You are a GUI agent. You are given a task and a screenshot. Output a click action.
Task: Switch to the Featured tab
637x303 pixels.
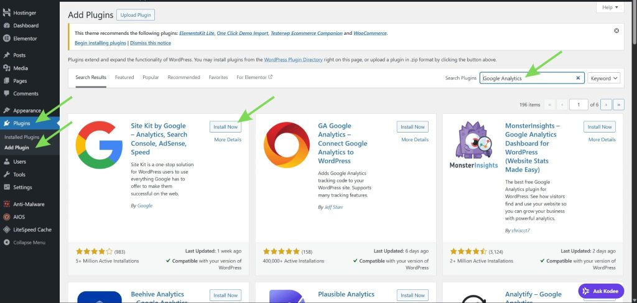[124, 77]
